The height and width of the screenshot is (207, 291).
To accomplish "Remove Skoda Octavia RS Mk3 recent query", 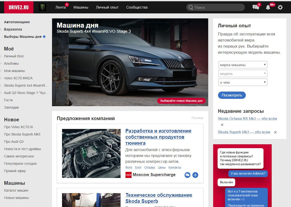I will pos(222,125).
